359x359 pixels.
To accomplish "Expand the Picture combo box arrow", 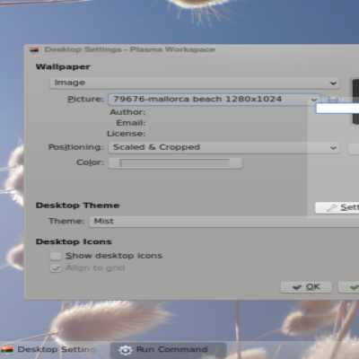I will click(313, 100).
